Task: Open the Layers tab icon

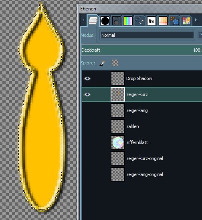Action: (x=93, y=21)
